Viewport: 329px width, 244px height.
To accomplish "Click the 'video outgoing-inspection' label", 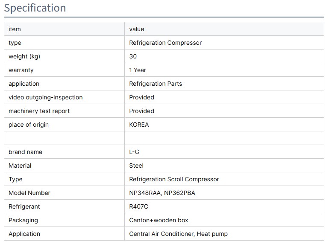I will [x=46, y=97].
